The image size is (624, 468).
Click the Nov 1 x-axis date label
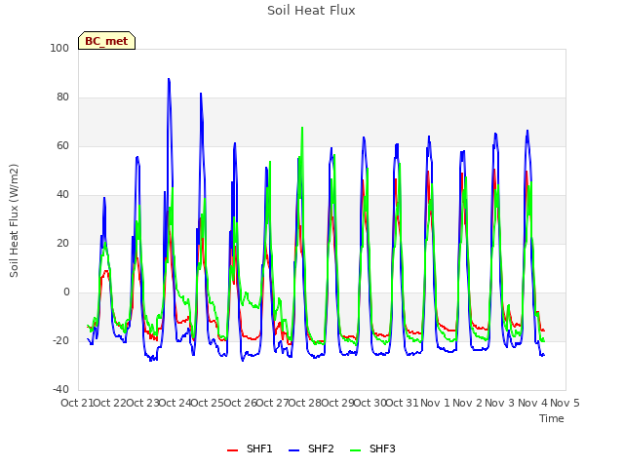pos(435,403)
